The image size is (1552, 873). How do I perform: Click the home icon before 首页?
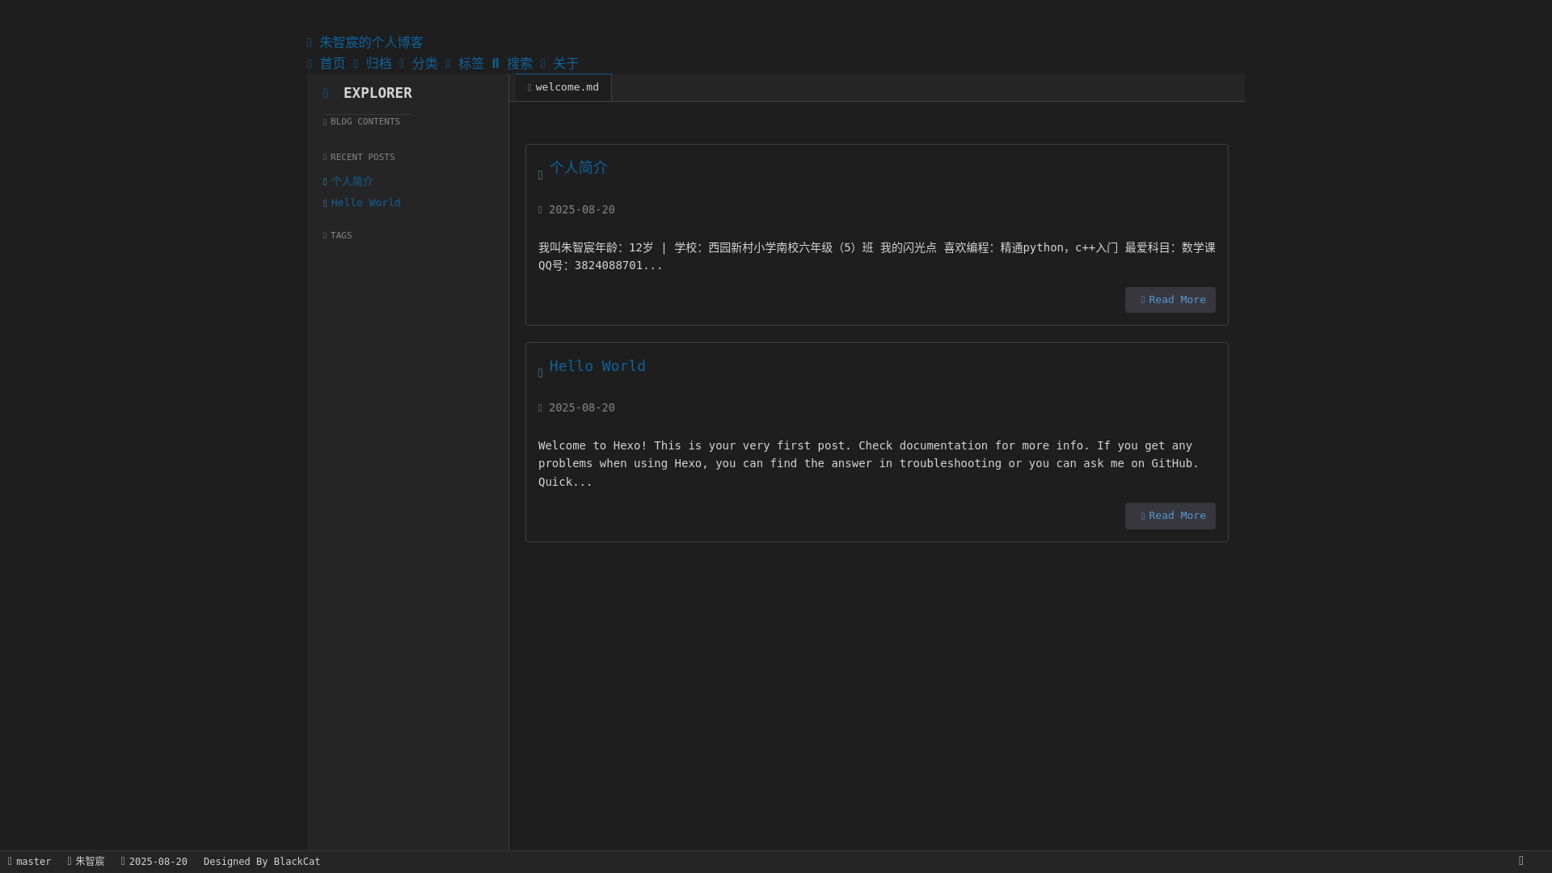click(310, 63)
